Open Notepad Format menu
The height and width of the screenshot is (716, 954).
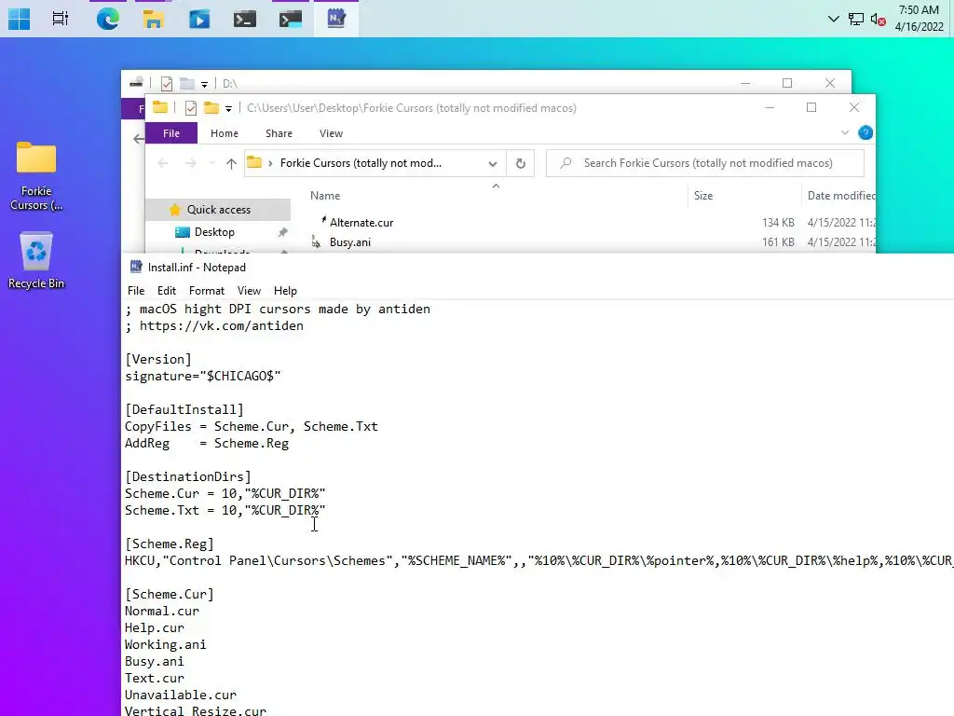click(x=206, y=291)
